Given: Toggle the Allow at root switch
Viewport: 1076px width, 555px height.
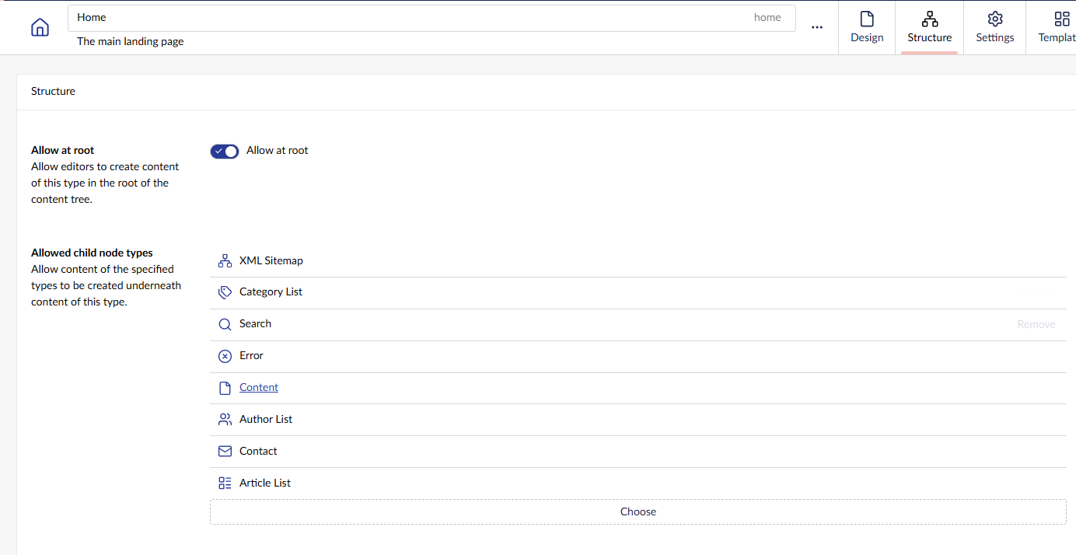Looking at the screenshot, I should click(x=225, y=151).
